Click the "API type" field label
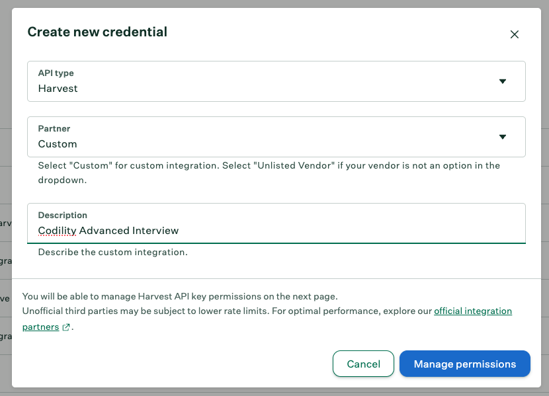Screen dimensions: 549x396 click(x=56, y=73)
